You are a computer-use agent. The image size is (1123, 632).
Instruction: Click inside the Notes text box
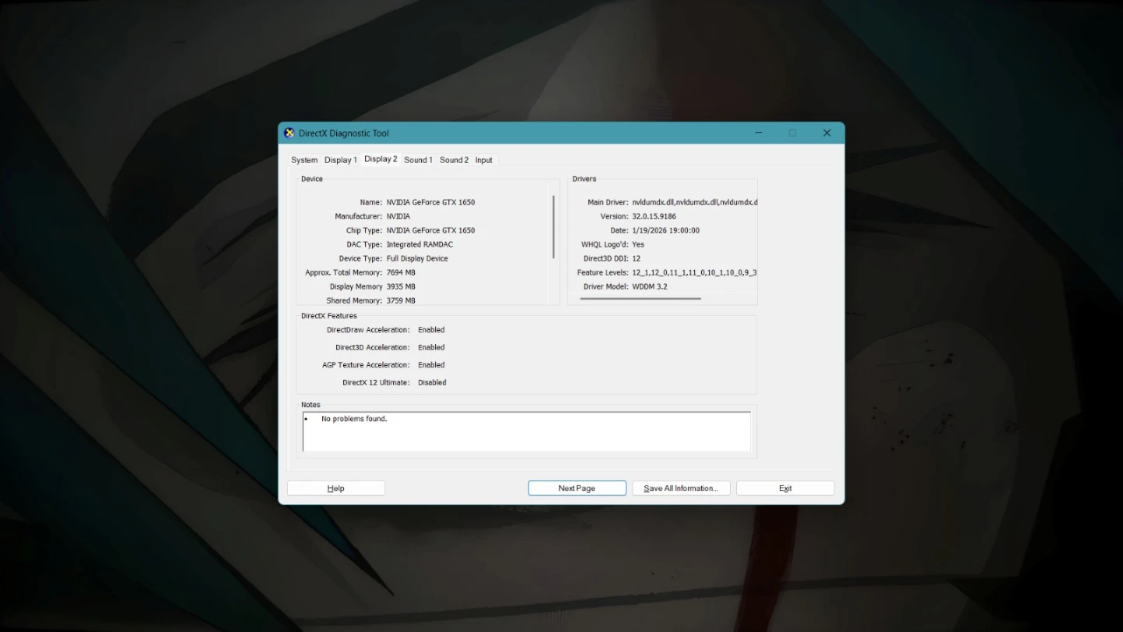pos(527,431)
